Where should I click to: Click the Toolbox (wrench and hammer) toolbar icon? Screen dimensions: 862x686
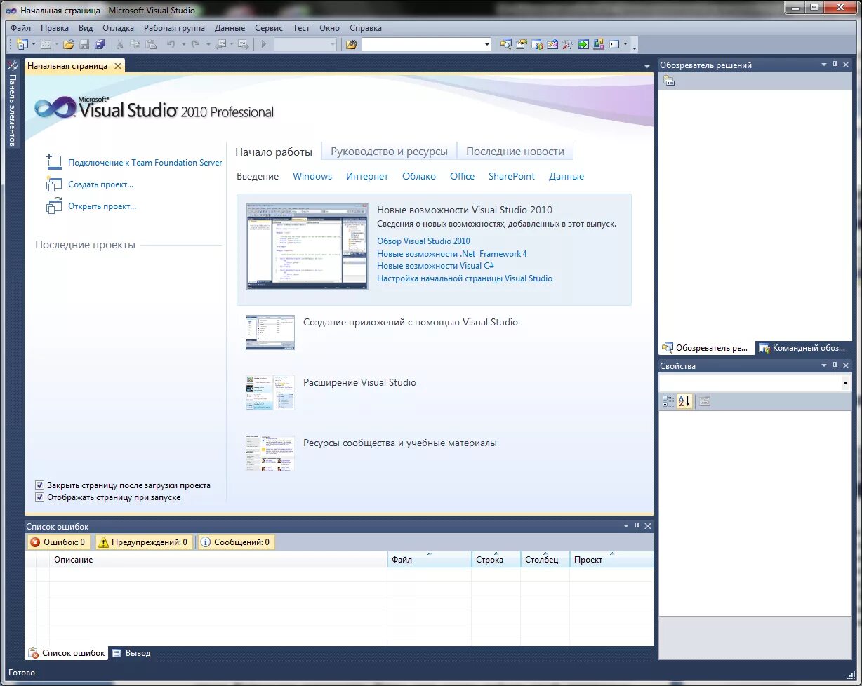click(568, 44)
